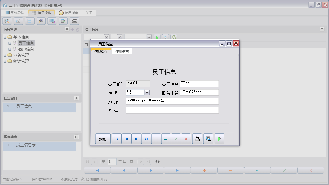Expand the 业务管理 tree node
The width and height of the screenshot is (329, 185).
(5, 55)
